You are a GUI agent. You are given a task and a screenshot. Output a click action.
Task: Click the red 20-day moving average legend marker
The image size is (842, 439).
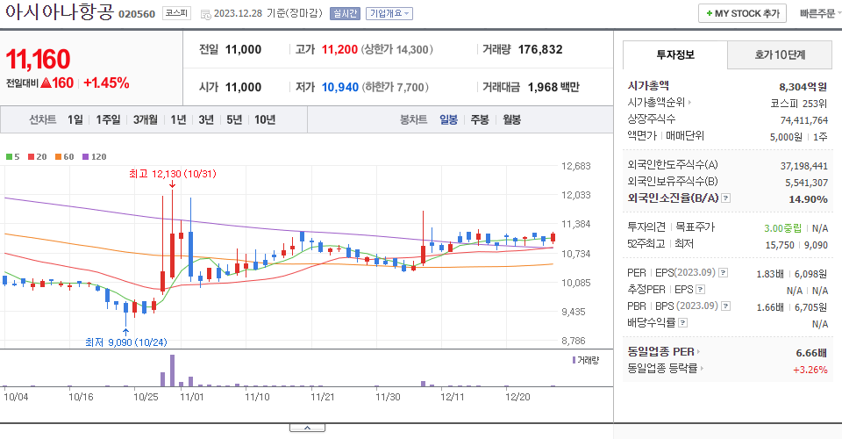32,157
